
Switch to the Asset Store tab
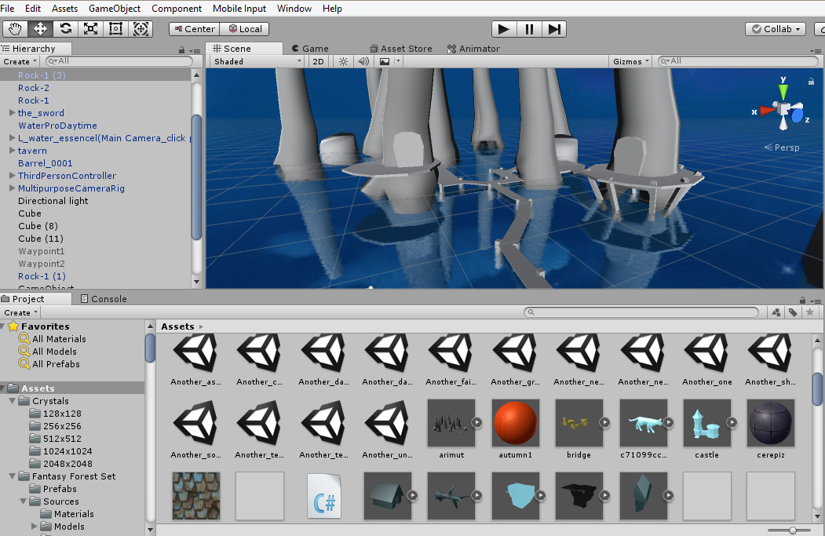click(401, 49)
